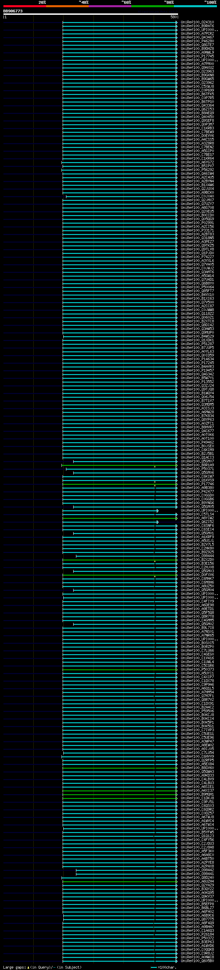Select the UniRef100_C5TLS4 label
This screenshot has width=220, height=970.
click(x=197, y=514)
